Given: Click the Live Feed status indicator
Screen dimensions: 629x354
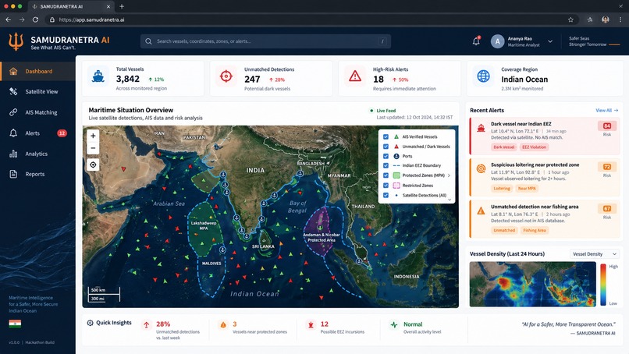Looking at the screenshot, I should coord(382,111).
